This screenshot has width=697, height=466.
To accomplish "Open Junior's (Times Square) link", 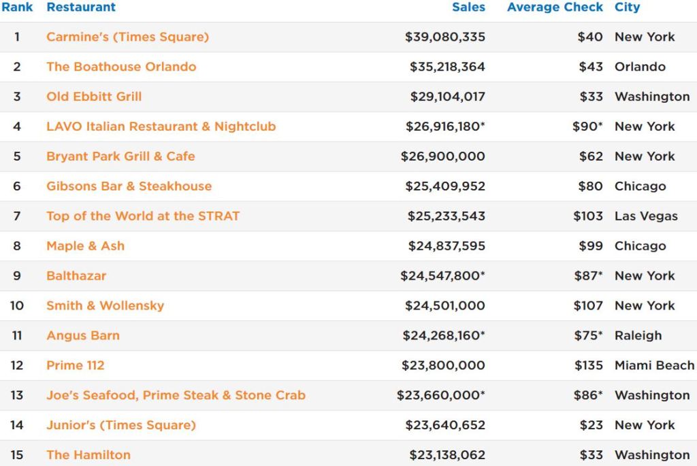I will click(121, 425).
